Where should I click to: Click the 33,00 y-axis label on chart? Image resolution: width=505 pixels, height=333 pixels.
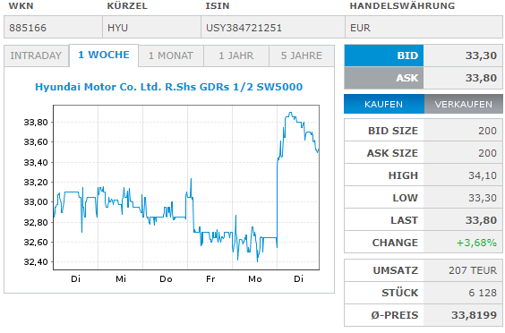(x=36, y=202)
